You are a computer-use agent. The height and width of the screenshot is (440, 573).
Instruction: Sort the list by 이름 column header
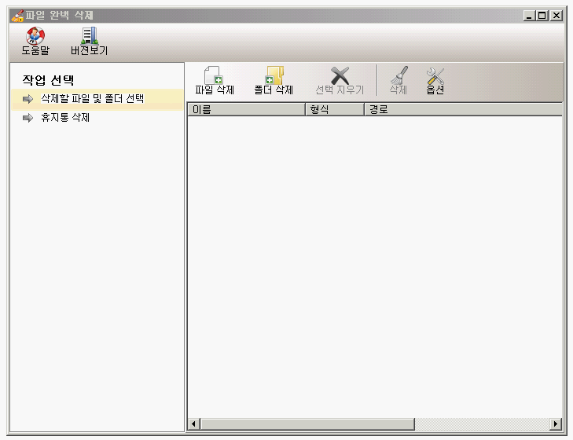click(x=245, y=110)
